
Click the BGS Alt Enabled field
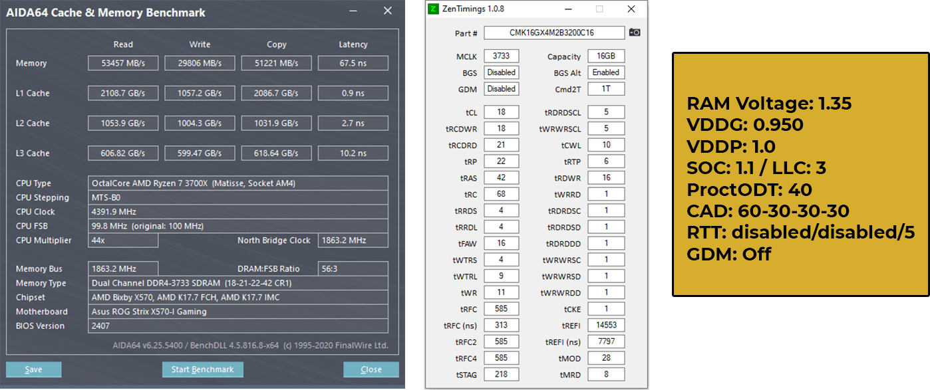605,72
